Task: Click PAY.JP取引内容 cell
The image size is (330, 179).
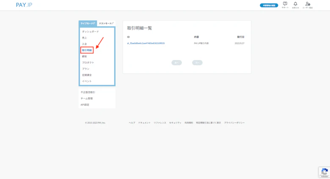Action: click(x=201, y=43)
